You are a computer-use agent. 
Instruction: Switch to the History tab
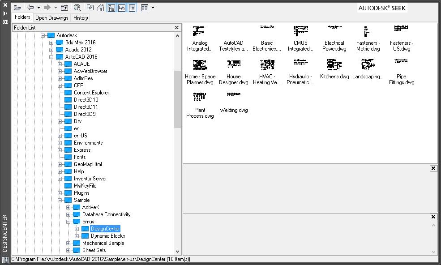pos(81,18)
